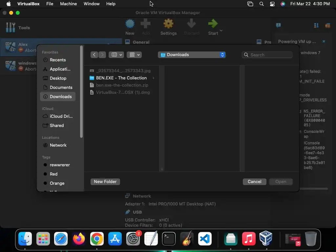
Task: Select Recents in the sidebar
Action: (x=58, y=60)
